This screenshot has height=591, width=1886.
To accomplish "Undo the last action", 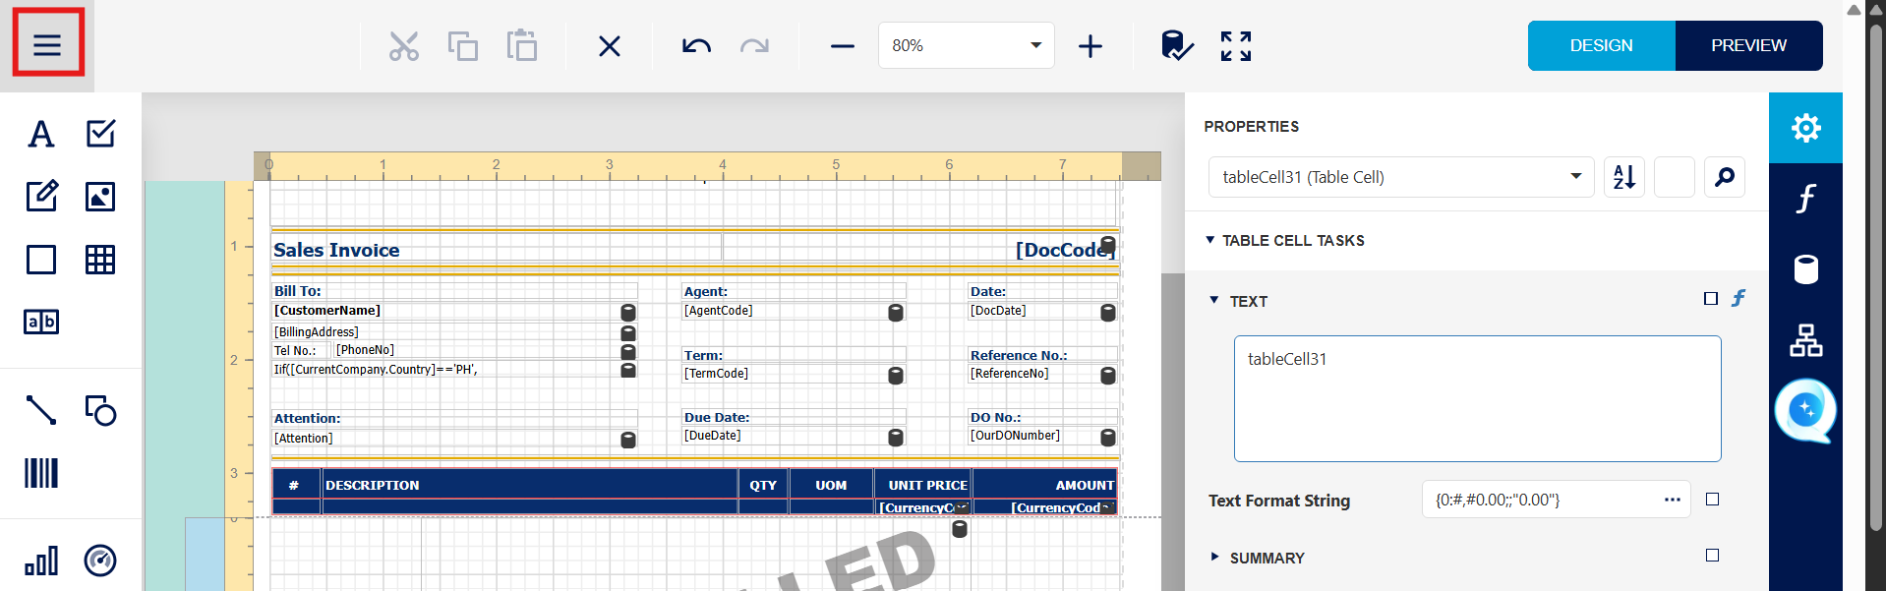I will (696, 46).
